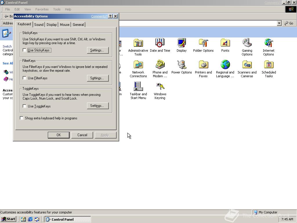Screen dimensions: 297x223
Task: Check Show extra keyboard help in programs
Action: (21, 118)
